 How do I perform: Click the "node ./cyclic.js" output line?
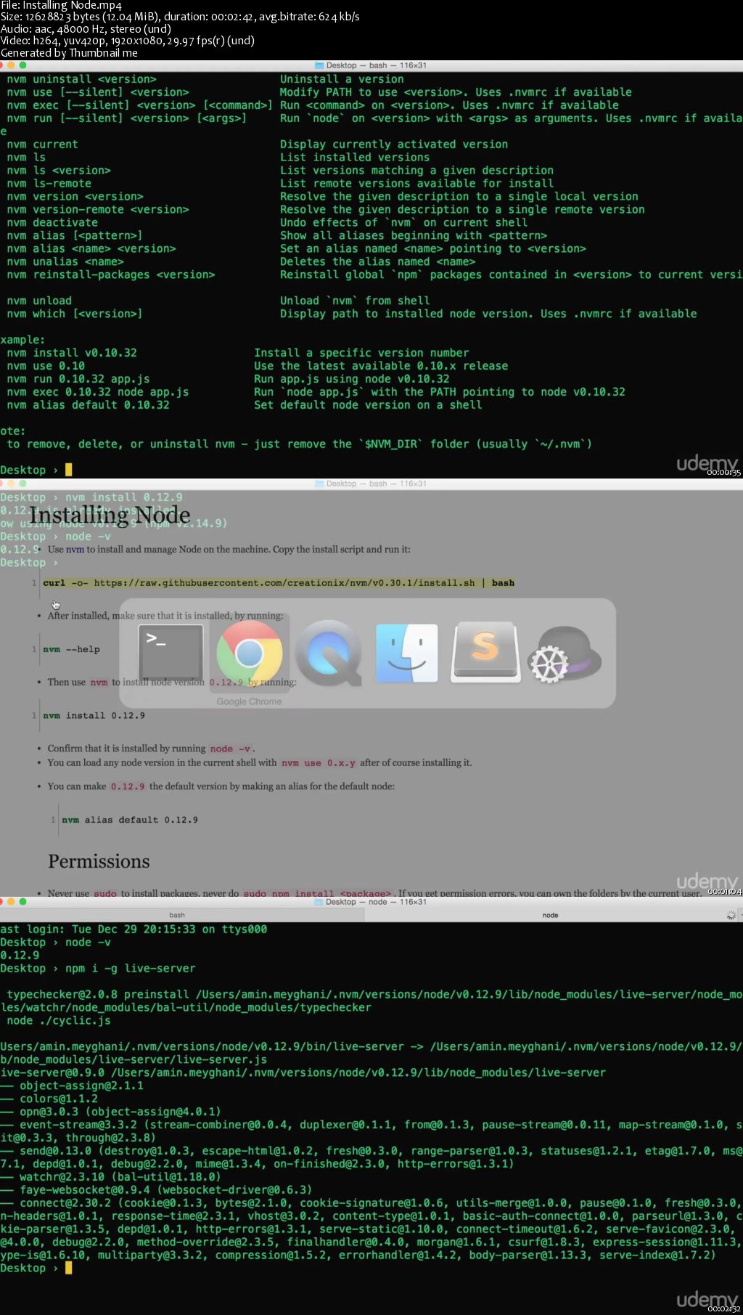coord(59,1021)
